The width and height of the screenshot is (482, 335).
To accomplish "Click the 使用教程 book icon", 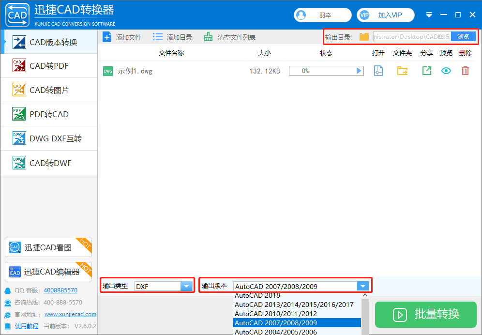I will [x=8, y=326].
